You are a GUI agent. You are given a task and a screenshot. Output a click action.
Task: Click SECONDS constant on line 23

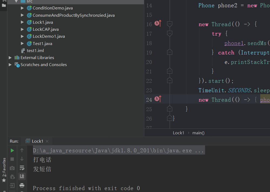pyautogui.click(x=239, y=90)
